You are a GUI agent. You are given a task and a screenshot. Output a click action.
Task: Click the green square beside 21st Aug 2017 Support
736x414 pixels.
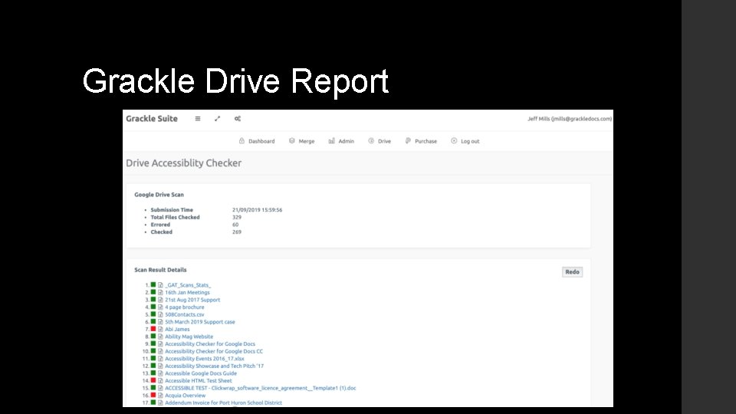[153, 299]
